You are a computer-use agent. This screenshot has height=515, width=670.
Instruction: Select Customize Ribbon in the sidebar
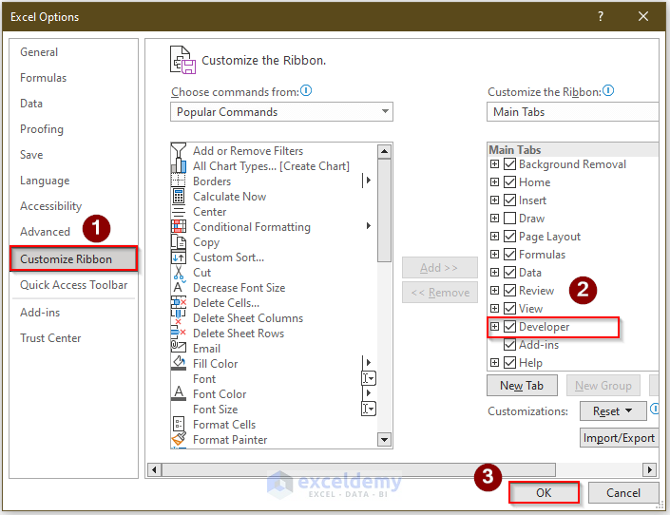73,258
